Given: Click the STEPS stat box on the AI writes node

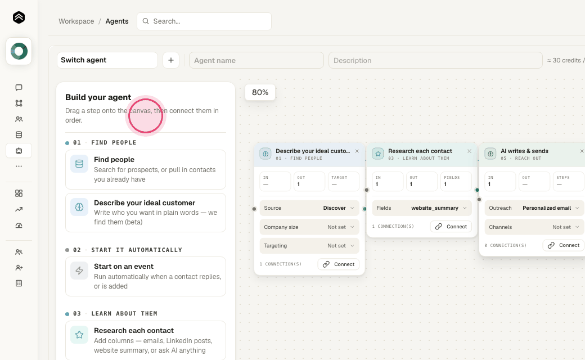Looking at the screenshot, I should click(x=569, y=181).
